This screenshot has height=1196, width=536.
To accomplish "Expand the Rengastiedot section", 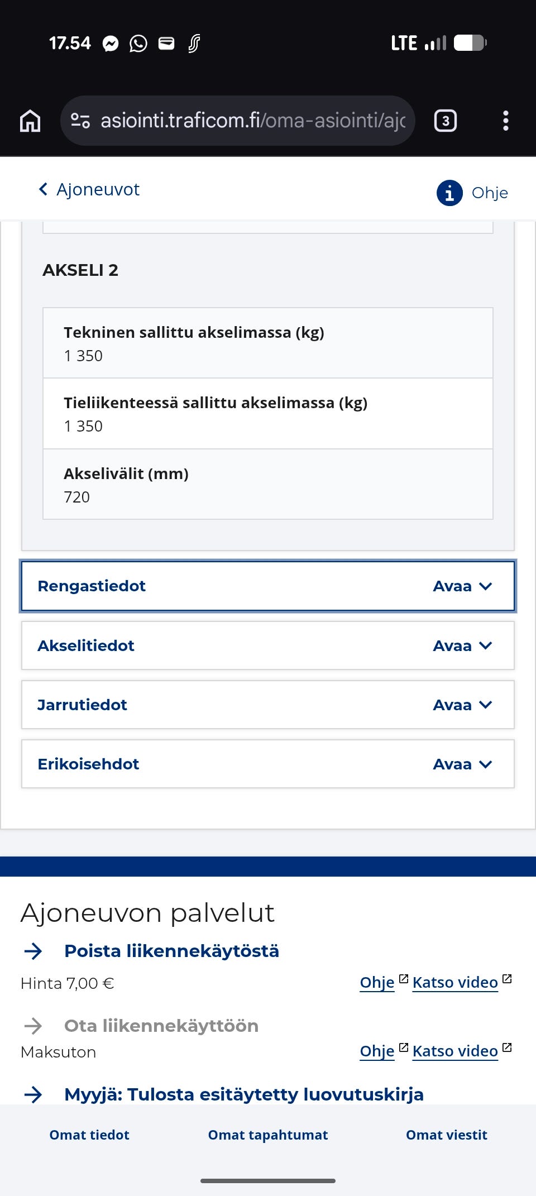I will click(x=267, y=586).
